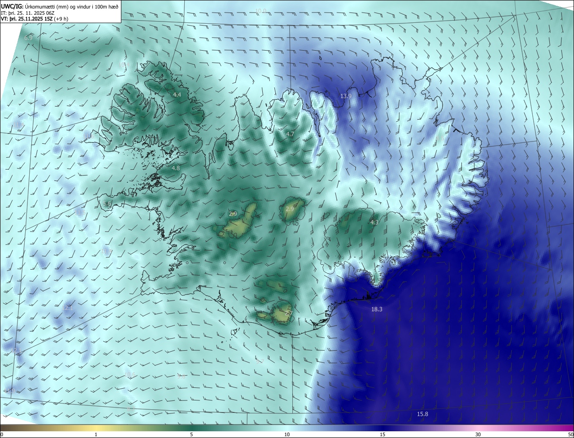
Task: Click the 4.3 value on Vatnajökull glacier
Action: coord(374,222)
